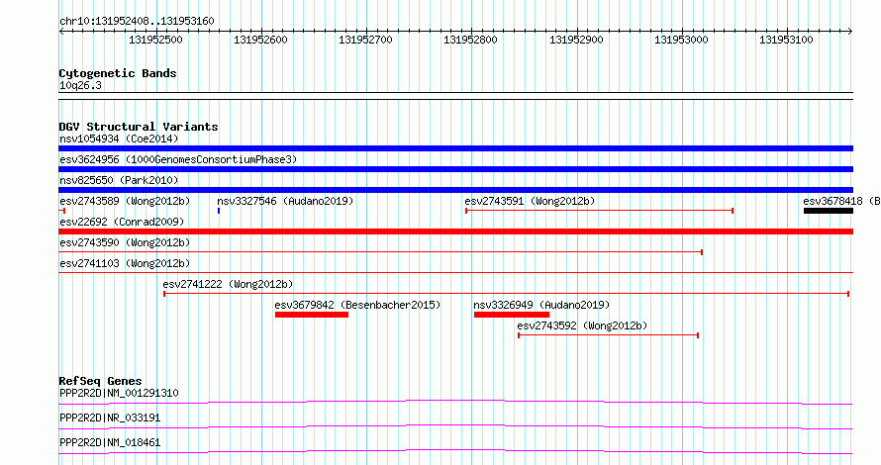Select the esv3624956 1000GenomesConsortiumPhase3 blue bar
The image size is (881, 465).
[455, 169]
